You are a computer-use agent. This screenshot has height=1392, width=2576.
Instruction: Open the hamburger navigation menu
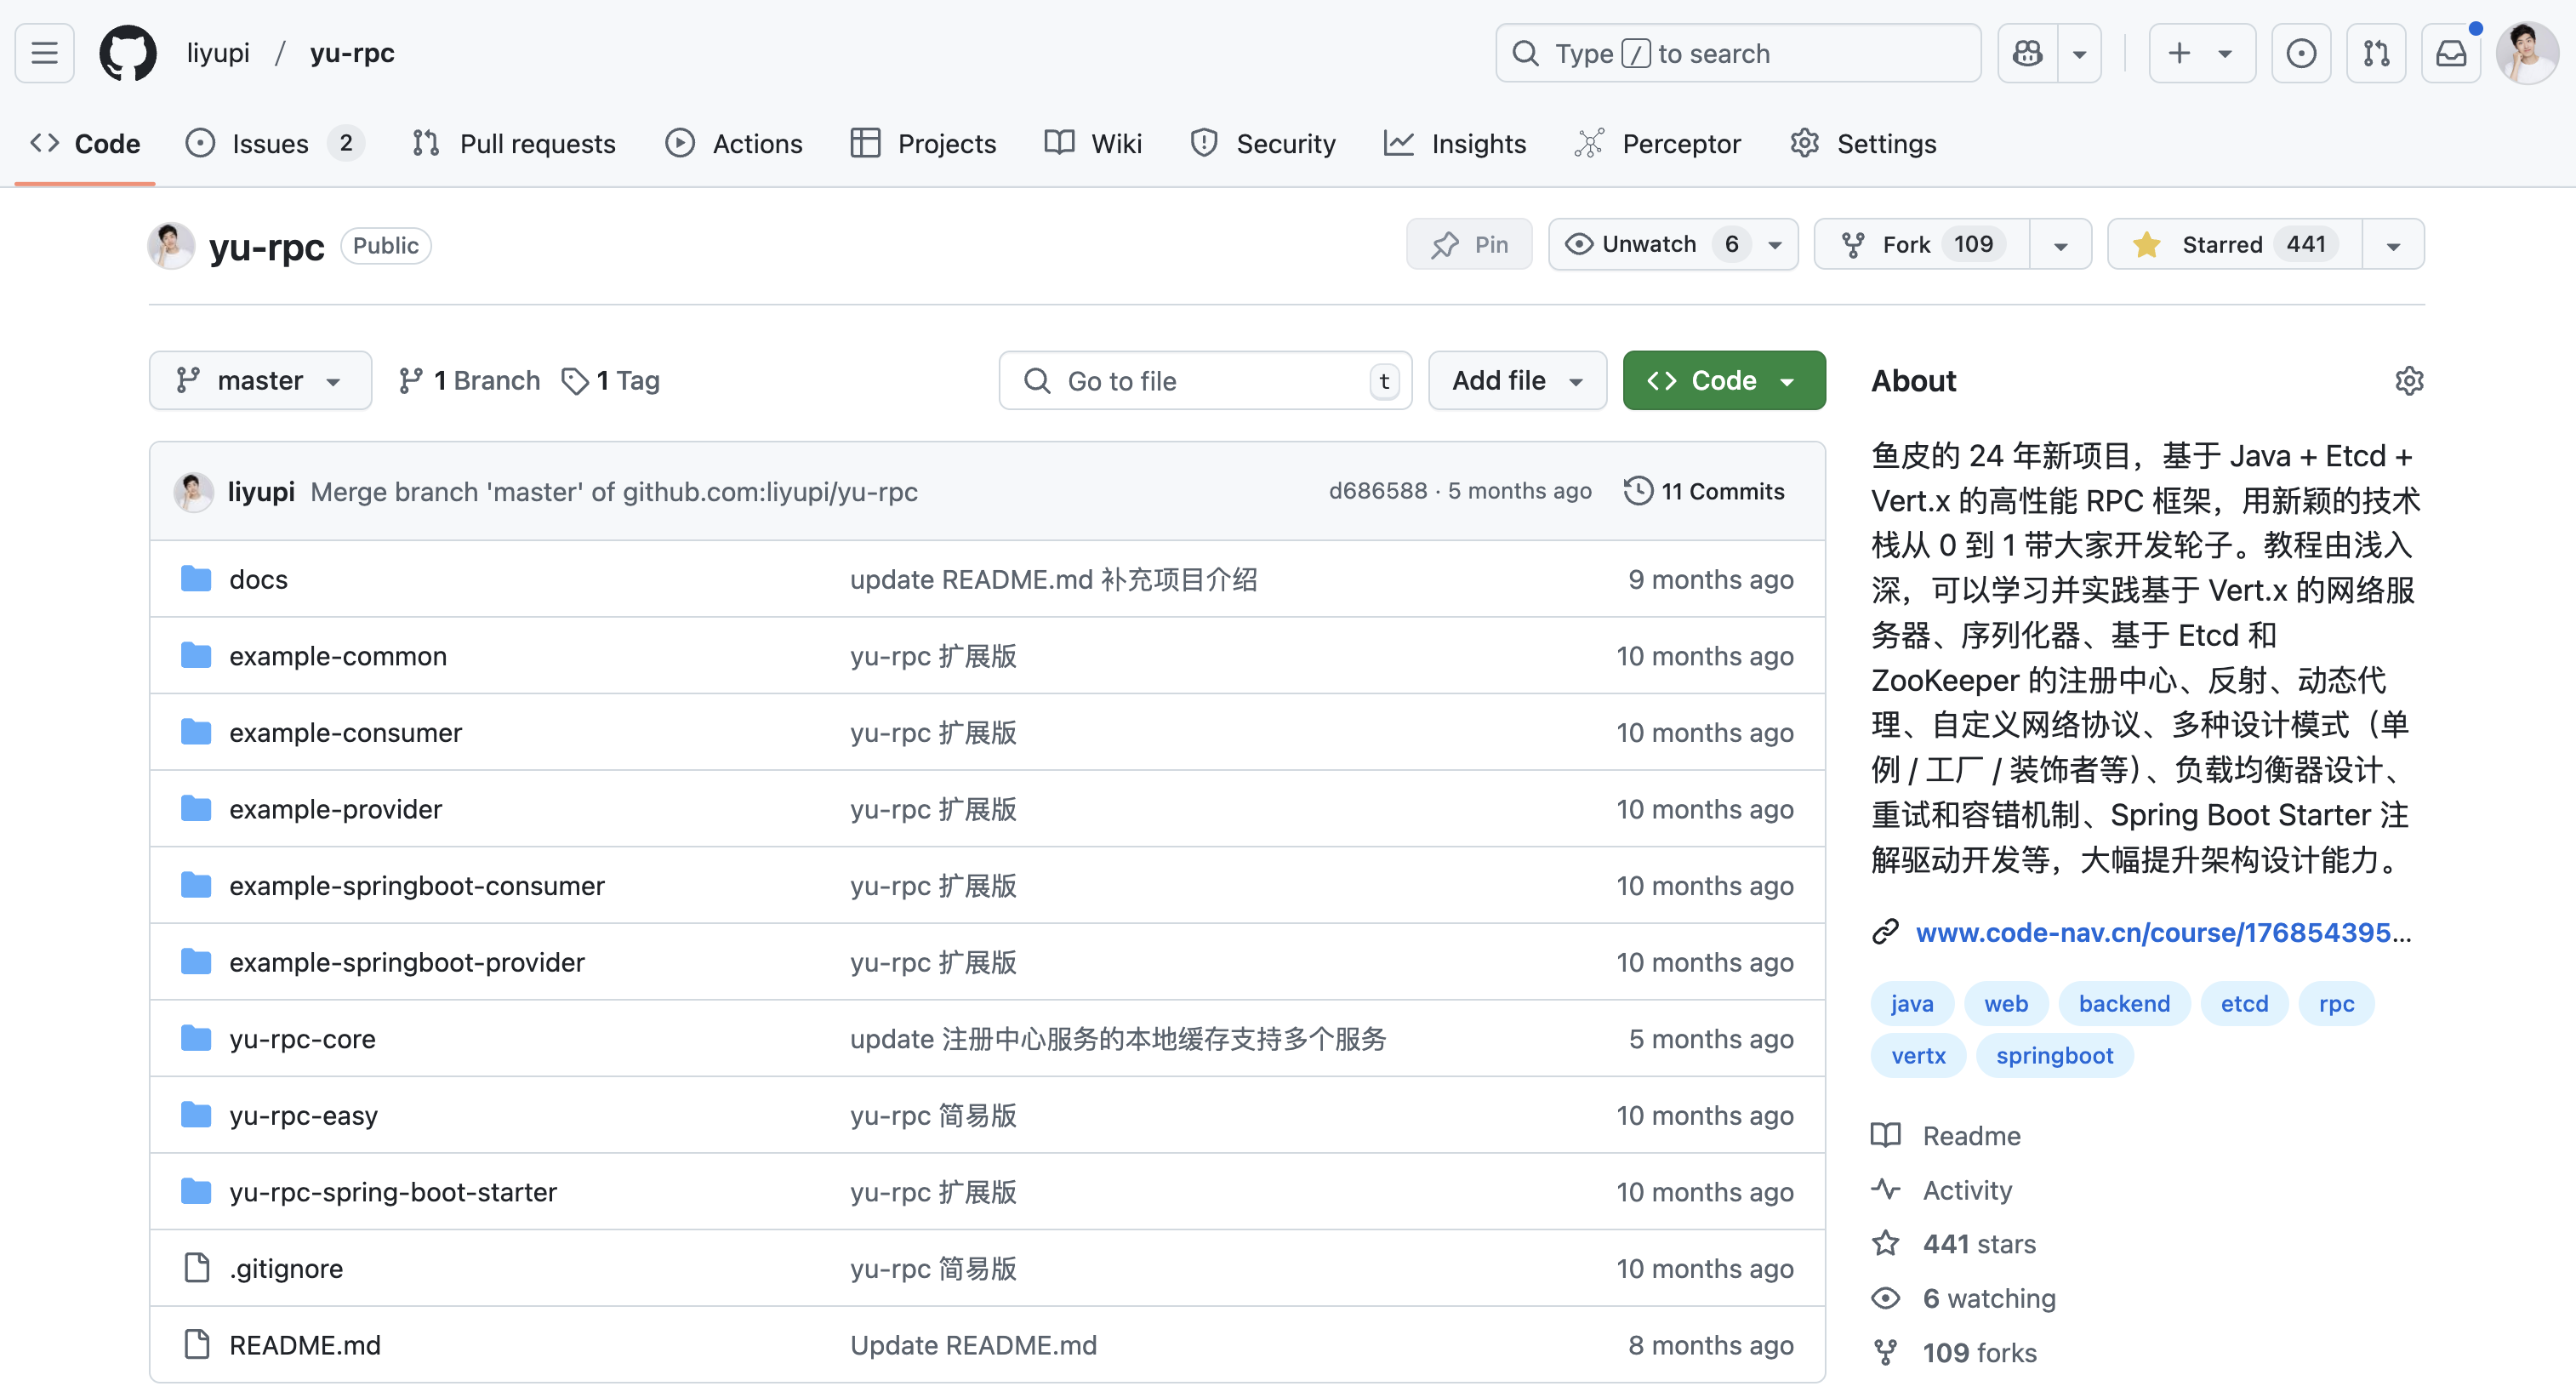[44, 53]
